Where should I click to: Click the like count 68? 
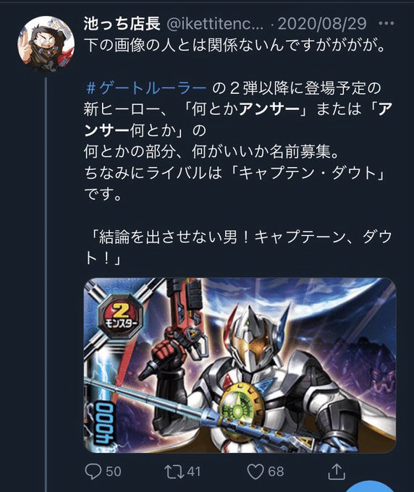point(276,472)
